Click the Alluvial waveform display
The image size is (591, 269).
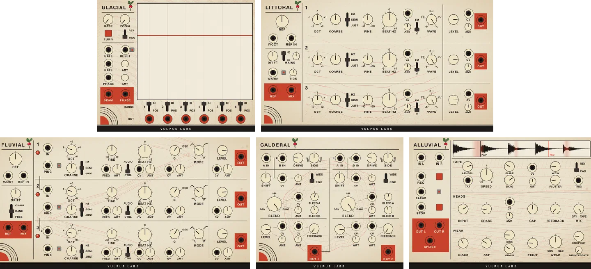pos(521,148)
